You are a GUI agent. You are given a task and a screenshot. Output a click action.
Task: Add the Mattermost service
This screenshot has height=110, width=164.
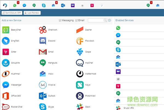[86, 74]
